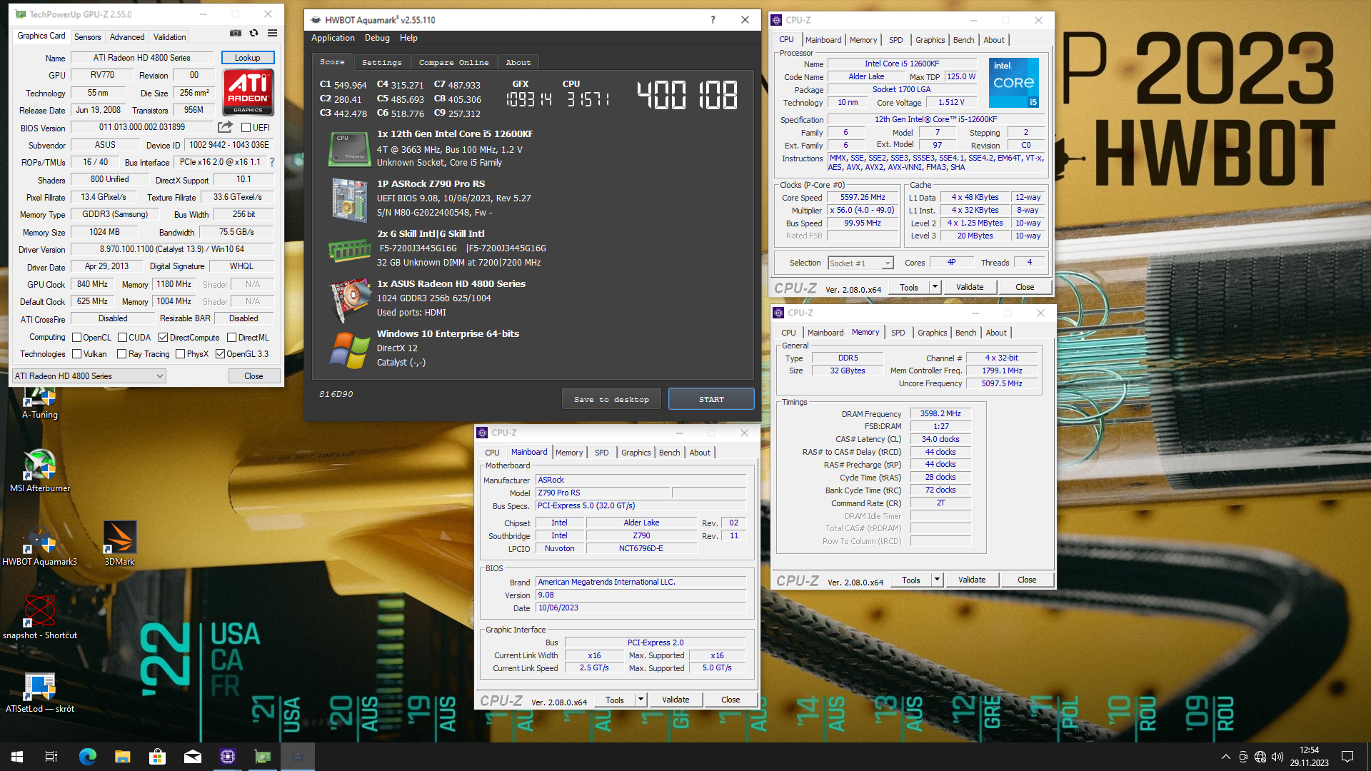The width and height of the screenshot is (1371, 771).
Task: Click the clock and date in taskbar
Action: [x=1309, y=757]
